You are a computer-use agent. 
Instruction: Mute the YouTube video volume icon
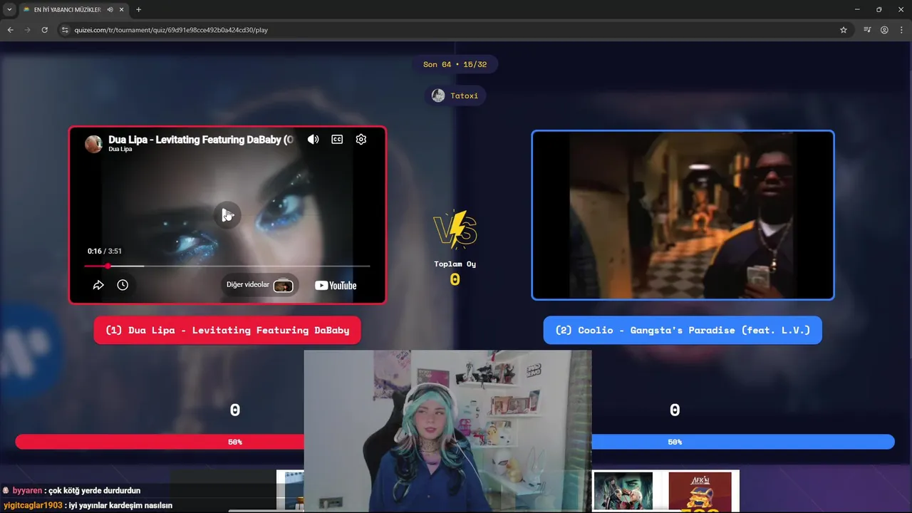pyautogui.click(x=313, y=140)
